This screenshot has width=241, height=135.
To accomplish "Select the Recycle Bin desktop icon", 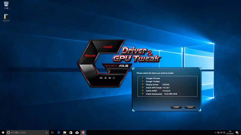I will coord(6,5).
